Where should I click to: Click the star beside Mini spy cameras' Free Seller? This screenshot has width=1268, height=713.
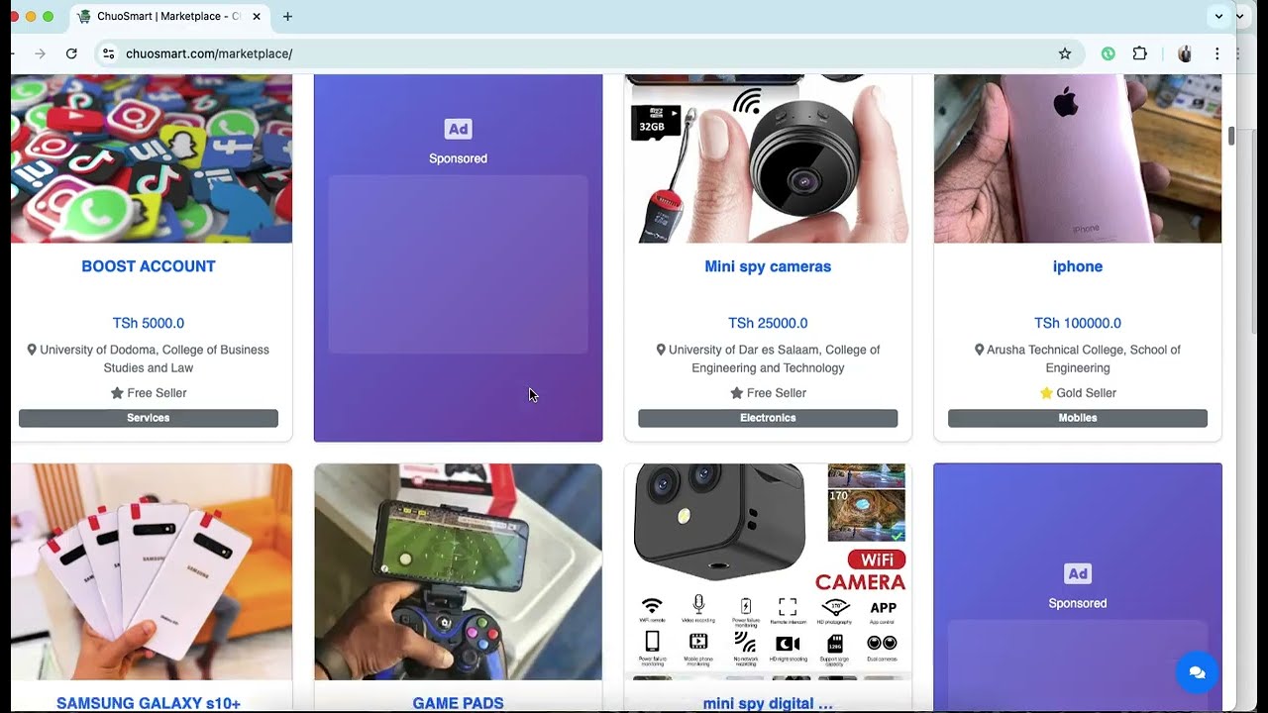pyautogui.click(x=736, y=393)
